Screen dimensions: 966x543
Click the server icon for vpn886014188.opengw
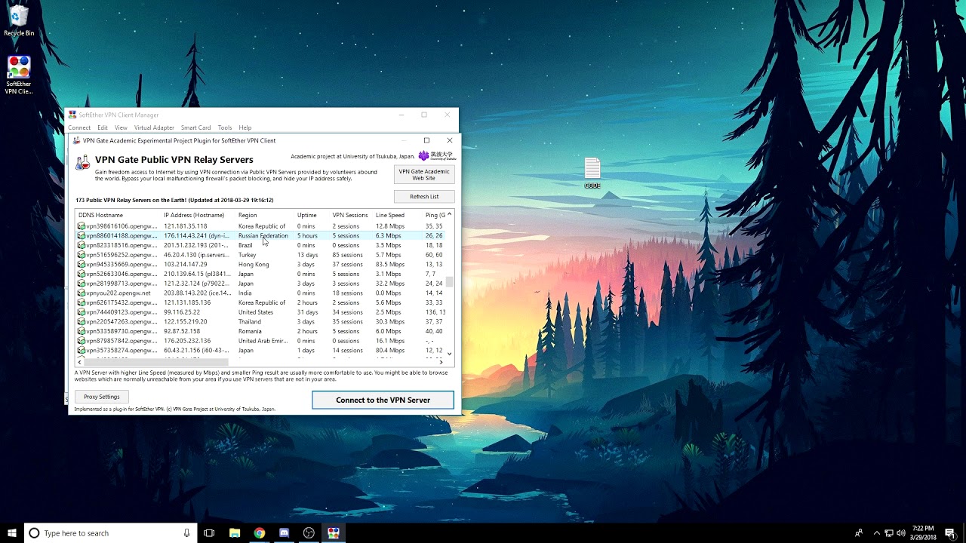(x=82, y=236)
